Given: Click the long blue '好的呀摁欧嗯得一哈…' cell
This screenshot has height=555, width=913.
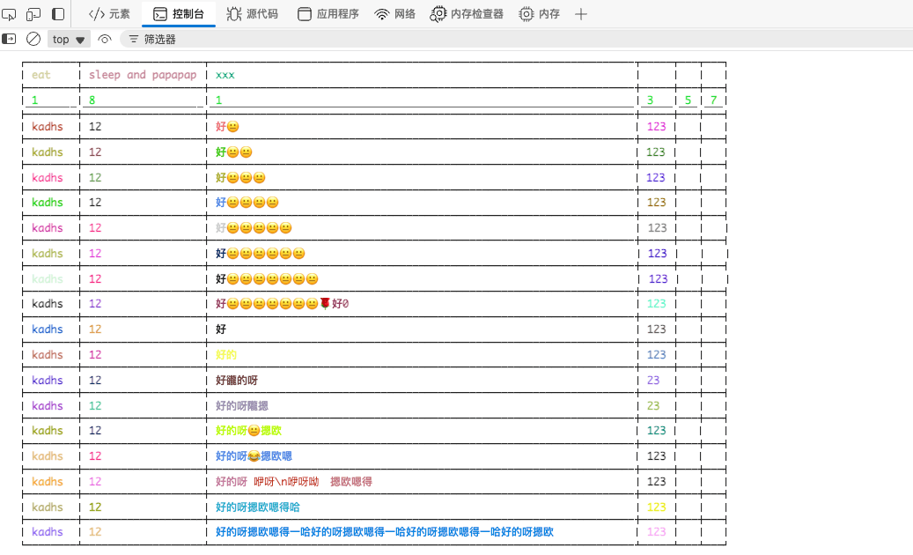Looking at the screenshot, I should 384,532.
